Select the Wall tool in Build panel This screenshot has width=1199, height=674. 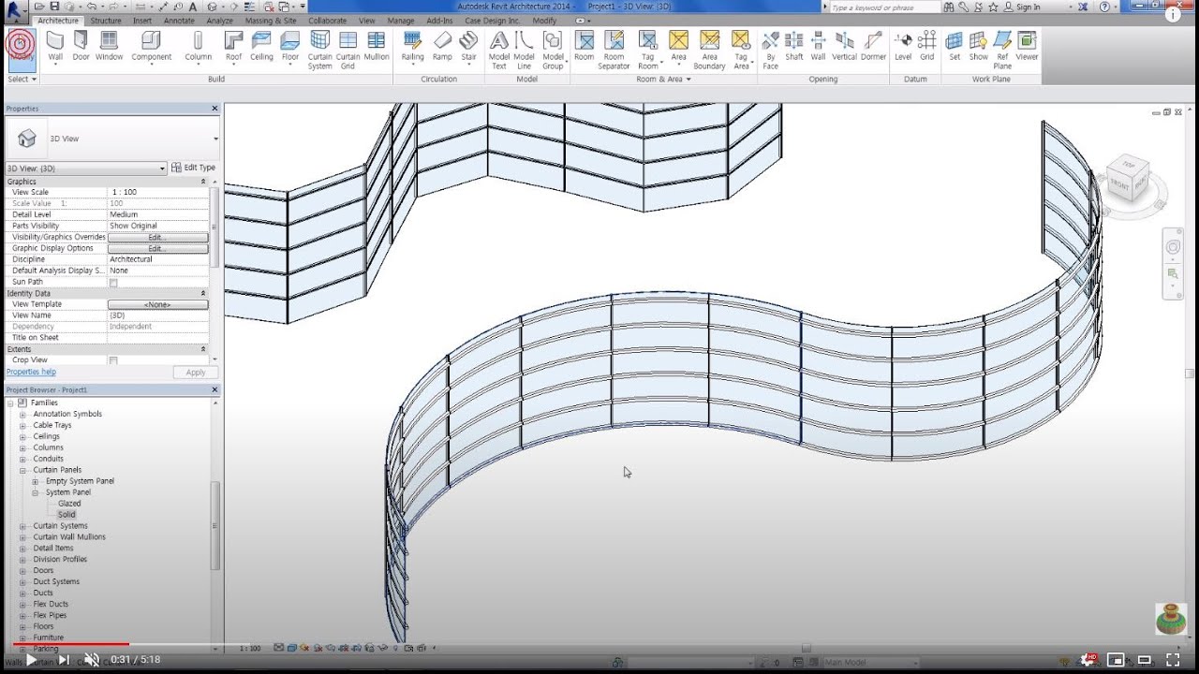click(55, 46)
